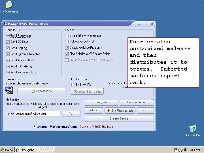
Task: Click the Test email button
Action: (x=72, y=114)
